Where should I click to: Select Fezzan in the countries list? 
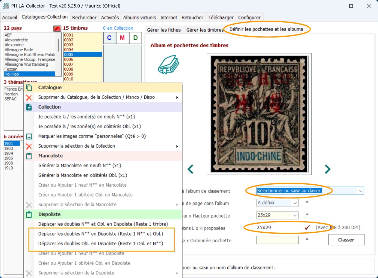(x=30, y=69)
